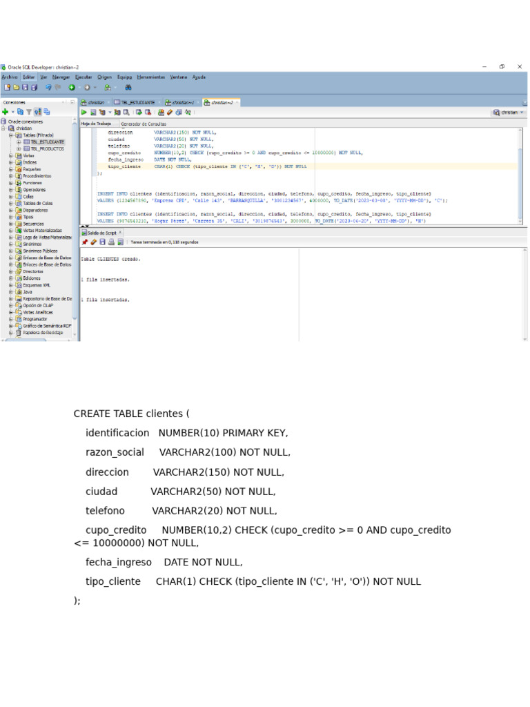Click the Unshared SQL Worksheet icon
This screenshot has height=707, width=530.
(x=161, y=113)
